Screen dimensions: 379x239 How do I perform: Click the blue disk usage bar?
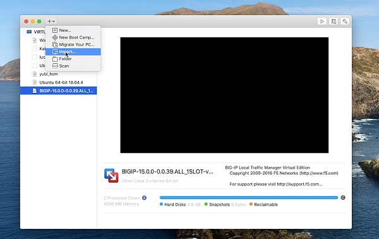click(x=249, y=198)
